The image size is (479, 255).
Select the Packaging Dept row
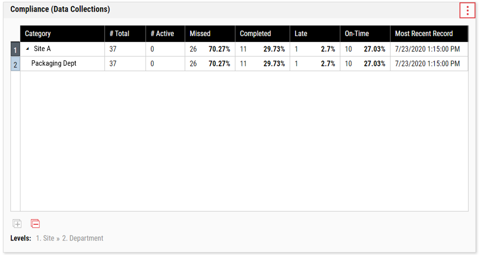coord(244,64)
